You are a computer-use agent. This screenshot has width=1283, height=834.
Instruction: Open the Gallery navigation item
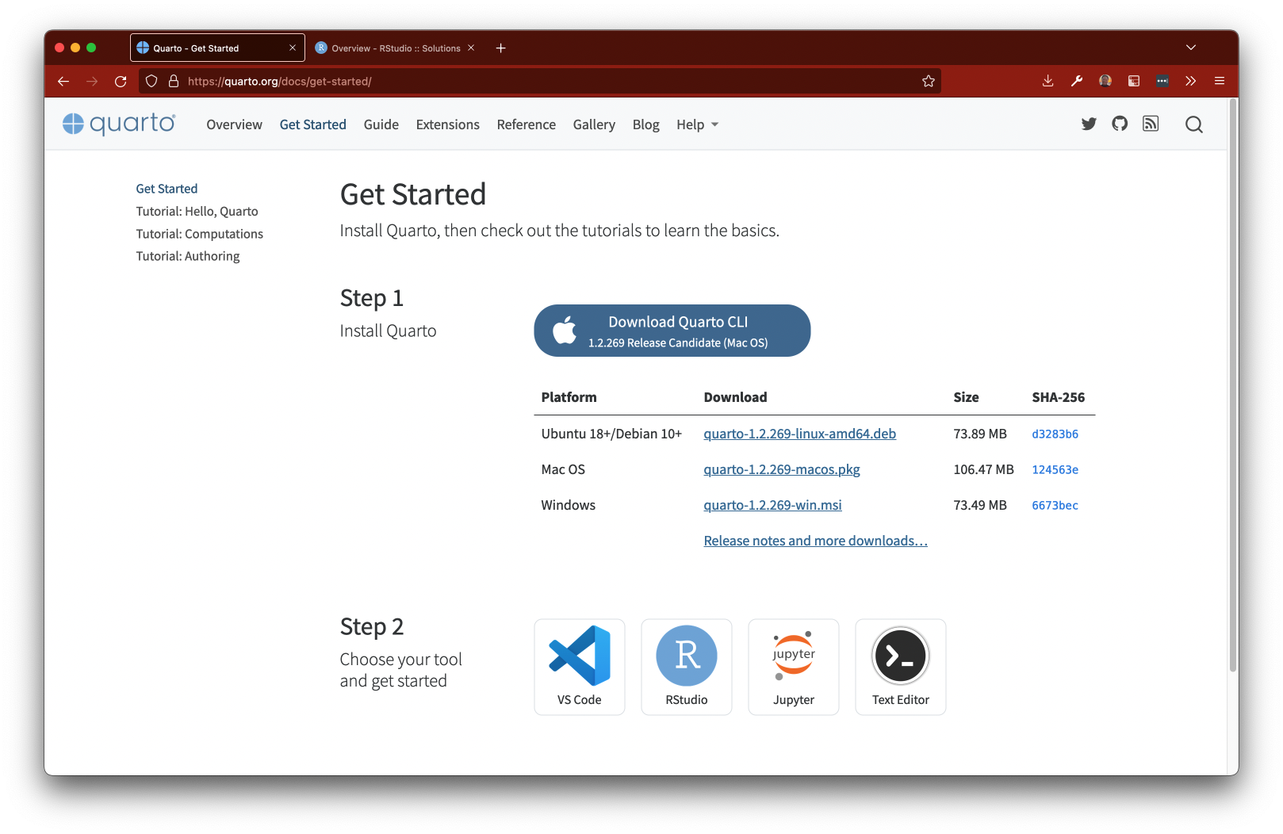pos(593,124)
